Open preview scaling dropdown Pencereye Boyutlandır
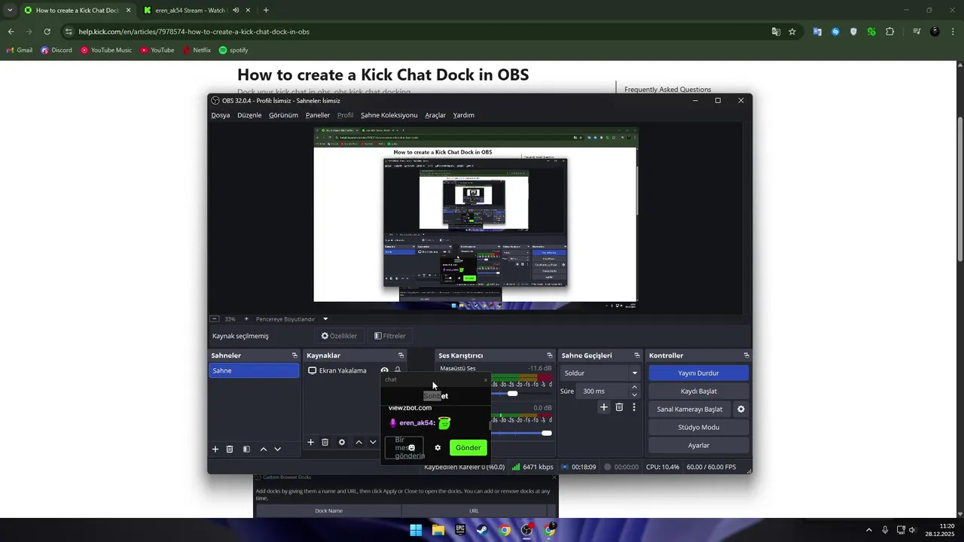This screenshot has width=964, height=542. coord(291,319)
